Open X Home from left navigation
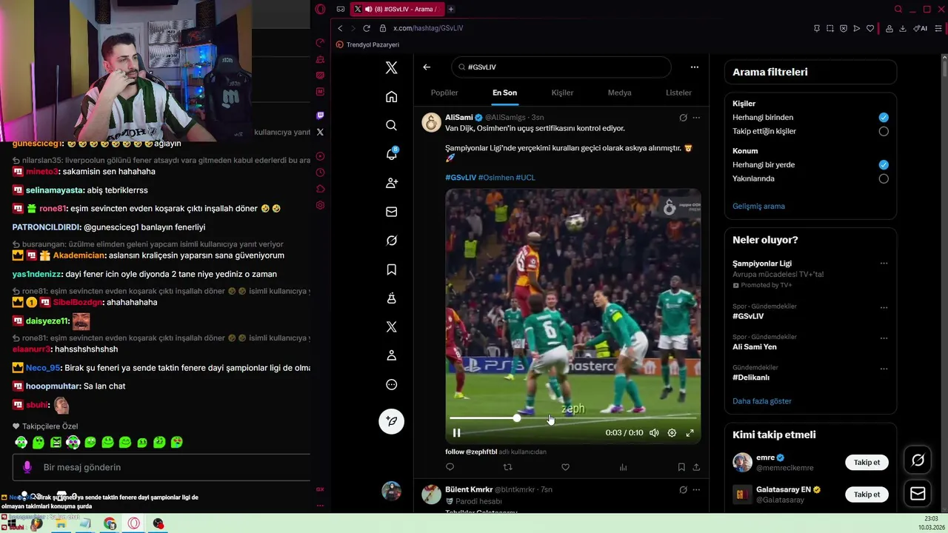Screen dimensions: 948x533 pyautogui.click(x=392, y=96)
